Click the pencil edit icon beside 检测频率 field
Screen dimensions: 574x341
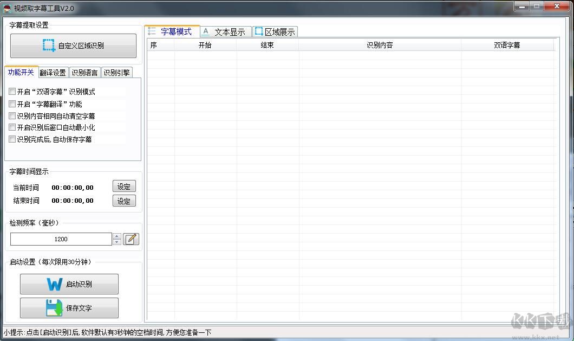point(131,239)
